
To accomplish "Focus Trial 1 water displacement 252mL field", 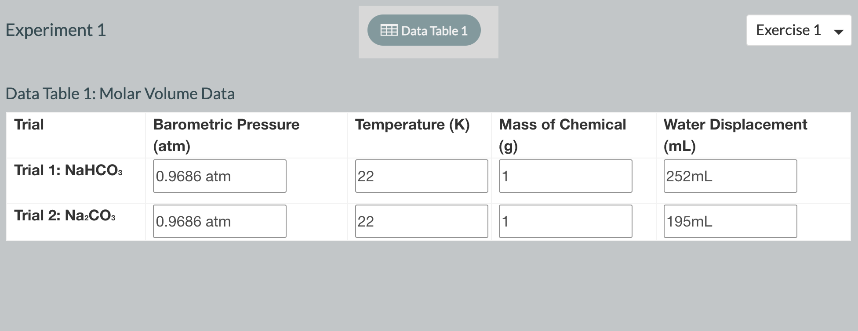I will pos(730,176).
